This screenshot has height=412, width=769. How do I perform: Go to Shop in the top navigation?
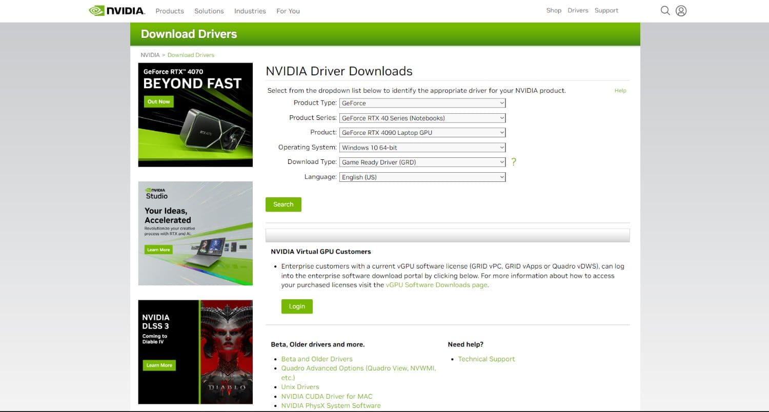554,10
